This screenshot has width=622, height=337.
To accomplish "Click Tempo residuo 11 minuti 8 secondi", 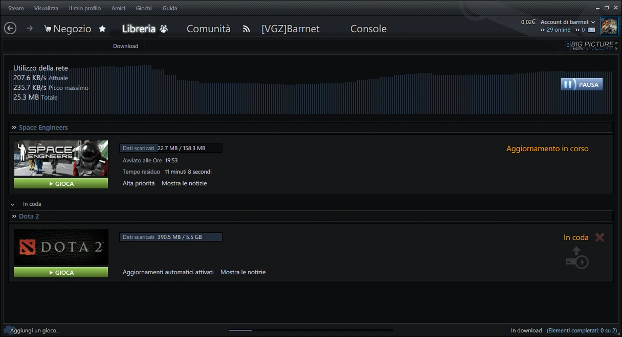I will (x=167, y=172).
